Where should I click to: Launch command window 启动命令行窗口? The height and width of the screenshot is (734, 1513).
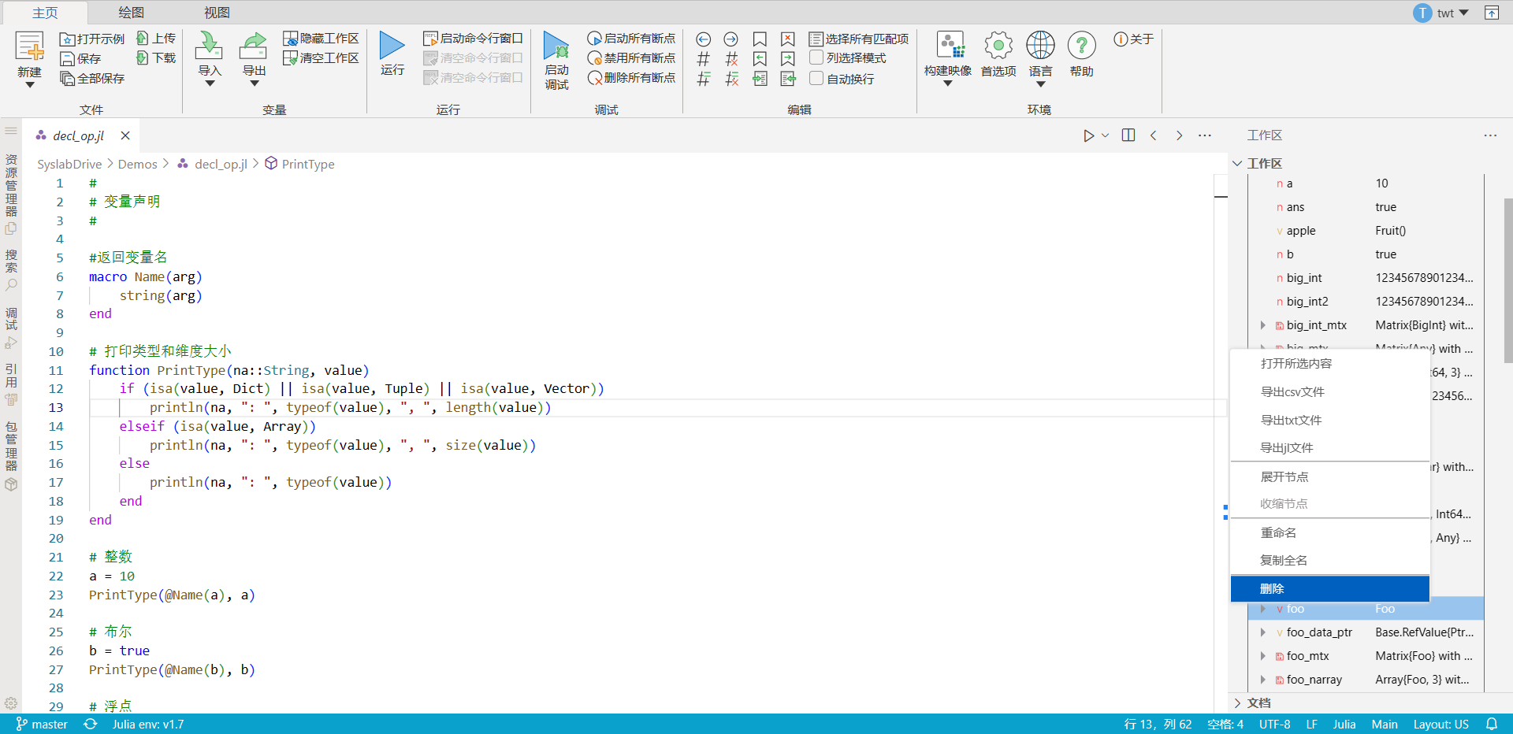click(473, 38)
